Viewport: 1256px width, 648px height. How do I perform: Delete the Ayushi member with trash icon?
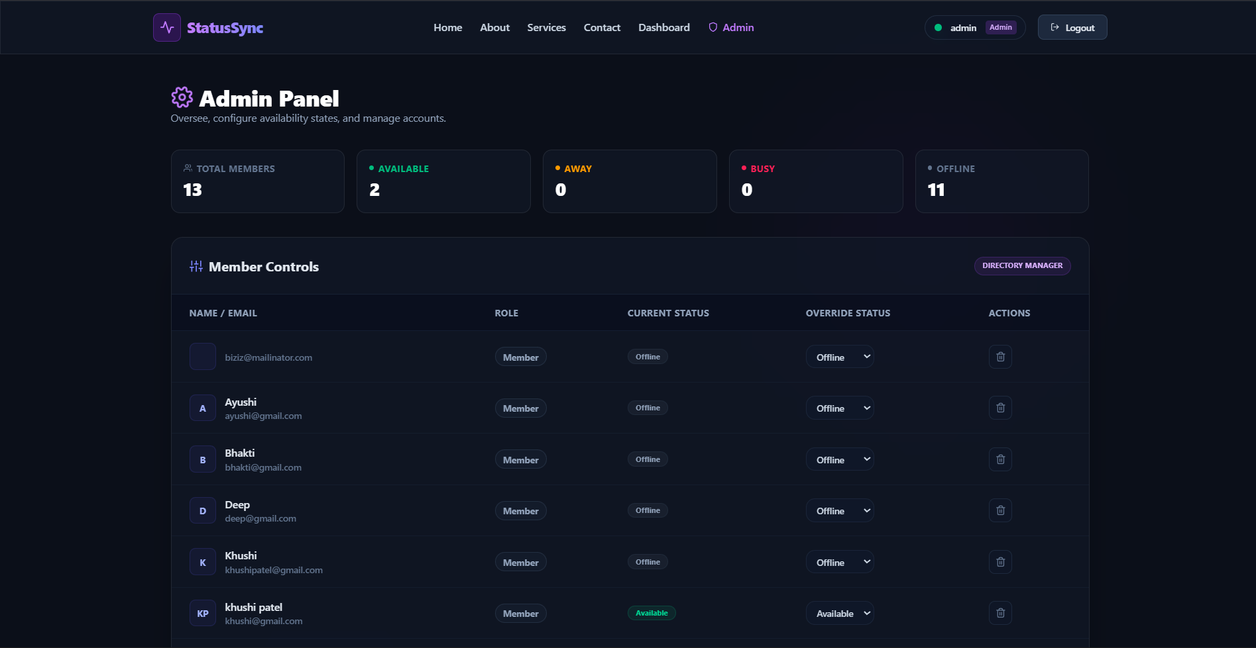click(1000, 408)
